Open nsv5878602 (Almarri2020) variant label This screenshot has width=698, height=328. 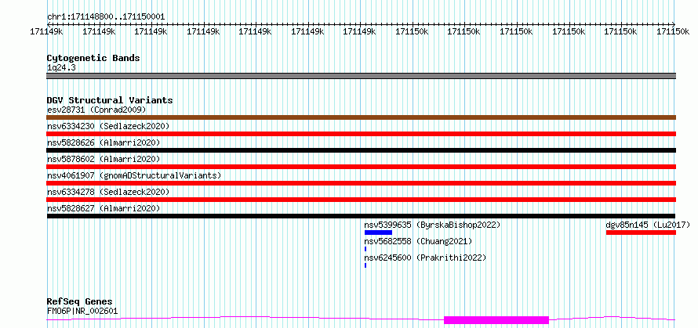point(104,159)
